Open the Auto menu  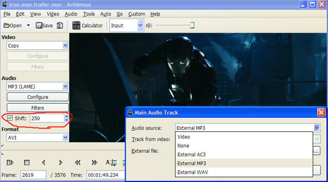pos(105,14)
